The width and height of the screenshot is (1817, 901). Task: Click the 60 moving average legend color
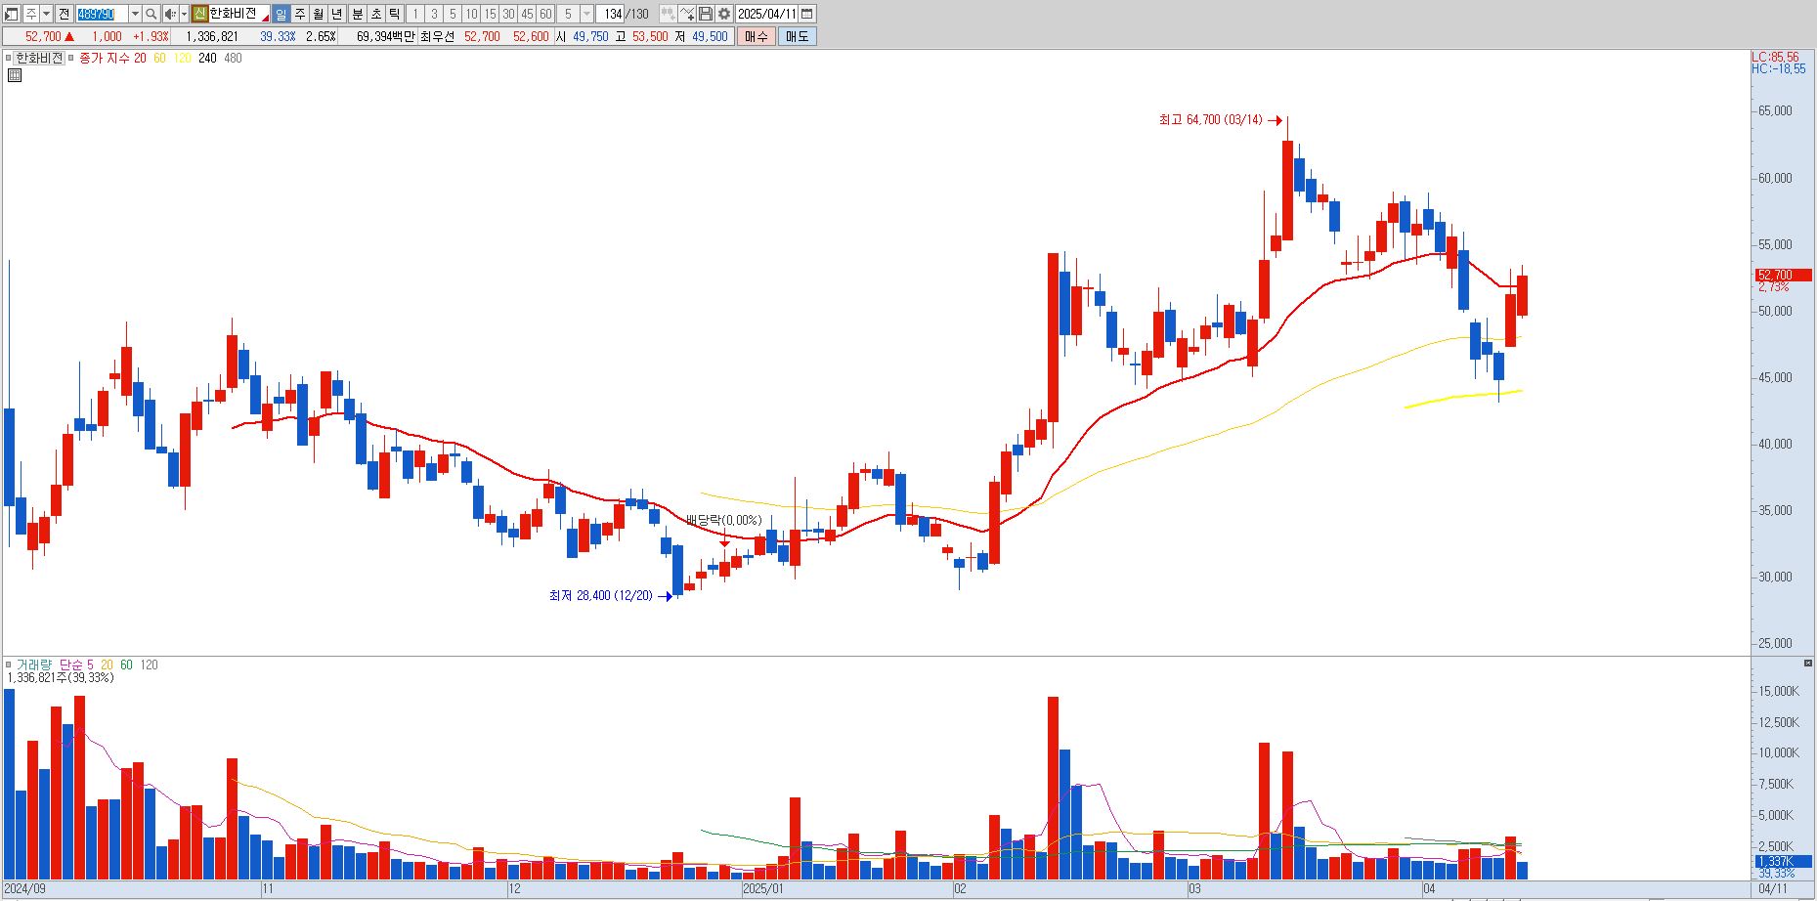(x=159, y=58)
